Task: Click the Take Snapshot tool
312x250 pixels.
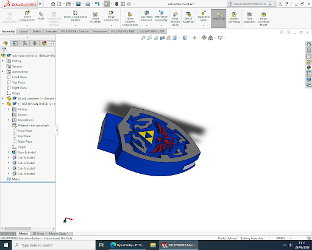Action: tap(249, 18)
